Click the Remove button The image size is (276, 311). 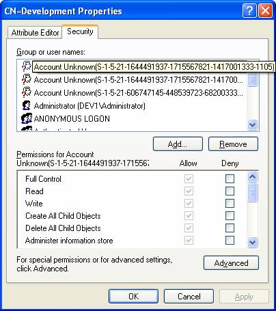233,144
